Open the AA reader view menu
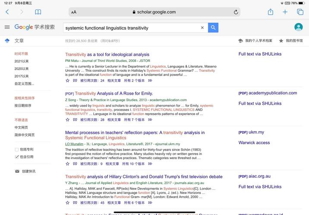309x215 pixels. (x=74, y=12)
